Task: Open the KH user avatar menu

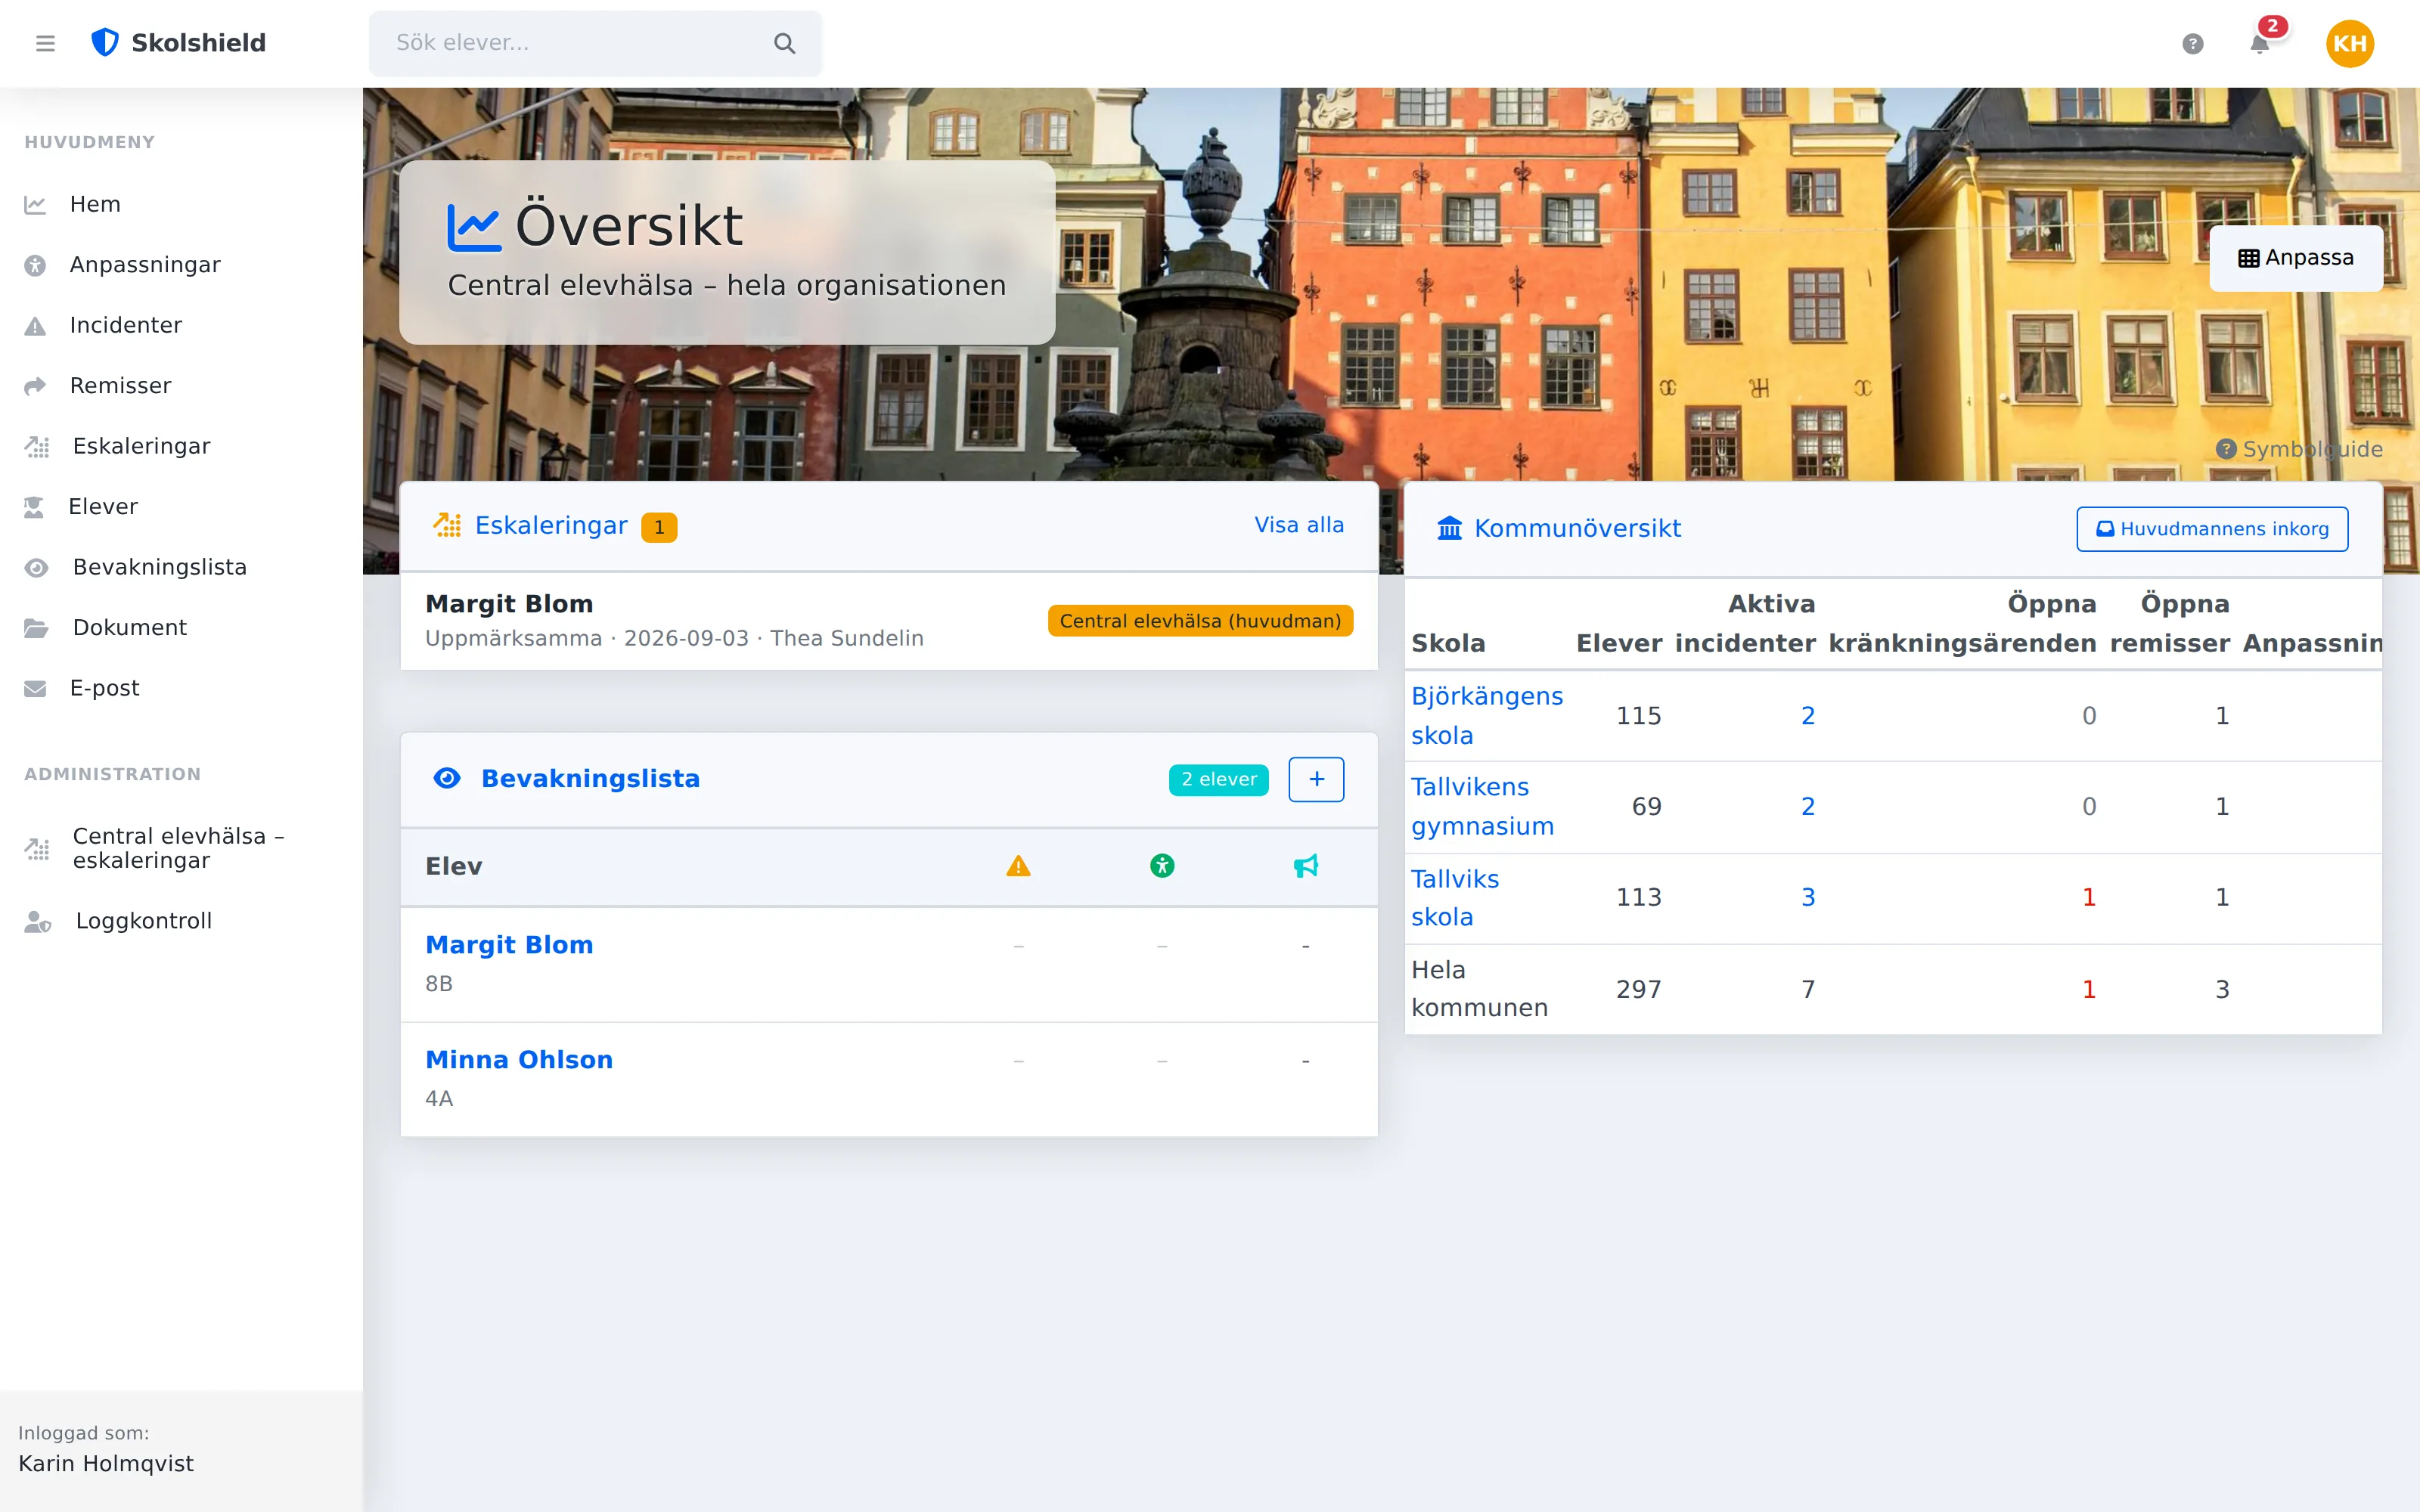Action: (2349, 43)
